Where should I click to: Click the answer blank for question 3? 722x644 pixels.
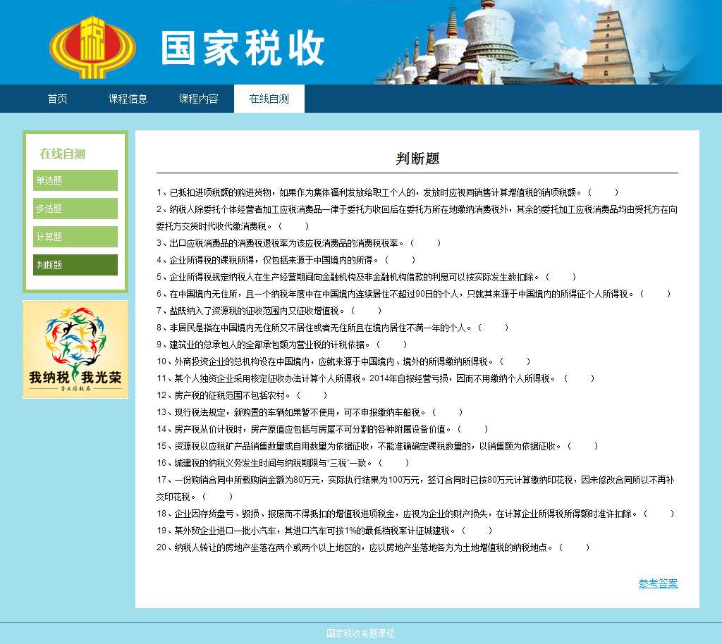pyautogui.click(x=426, y=243)
